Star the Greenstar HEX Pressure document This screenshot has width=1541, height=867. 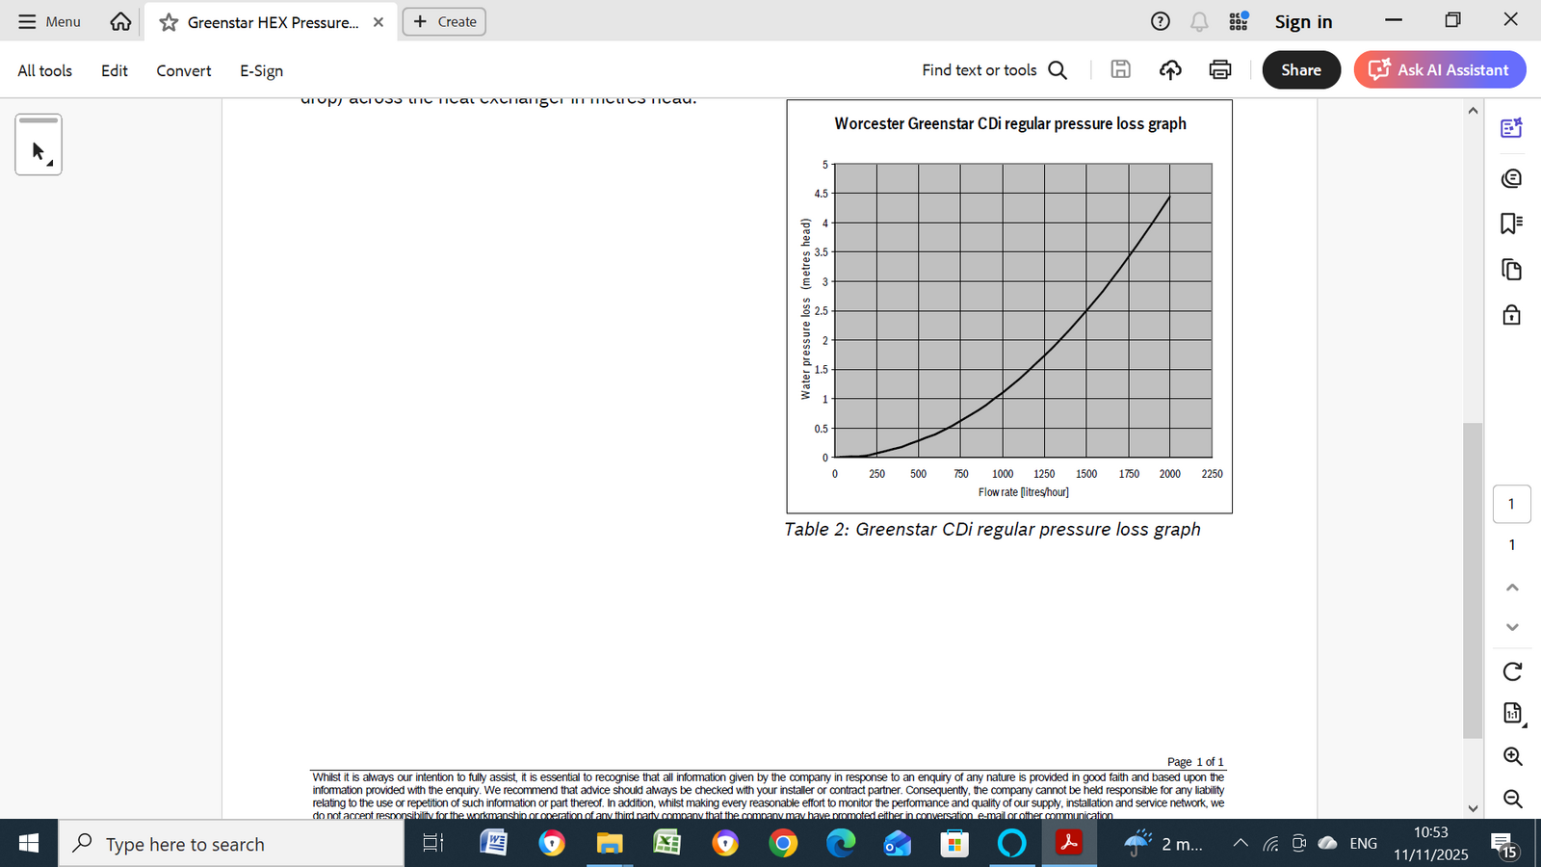[169, 22]
